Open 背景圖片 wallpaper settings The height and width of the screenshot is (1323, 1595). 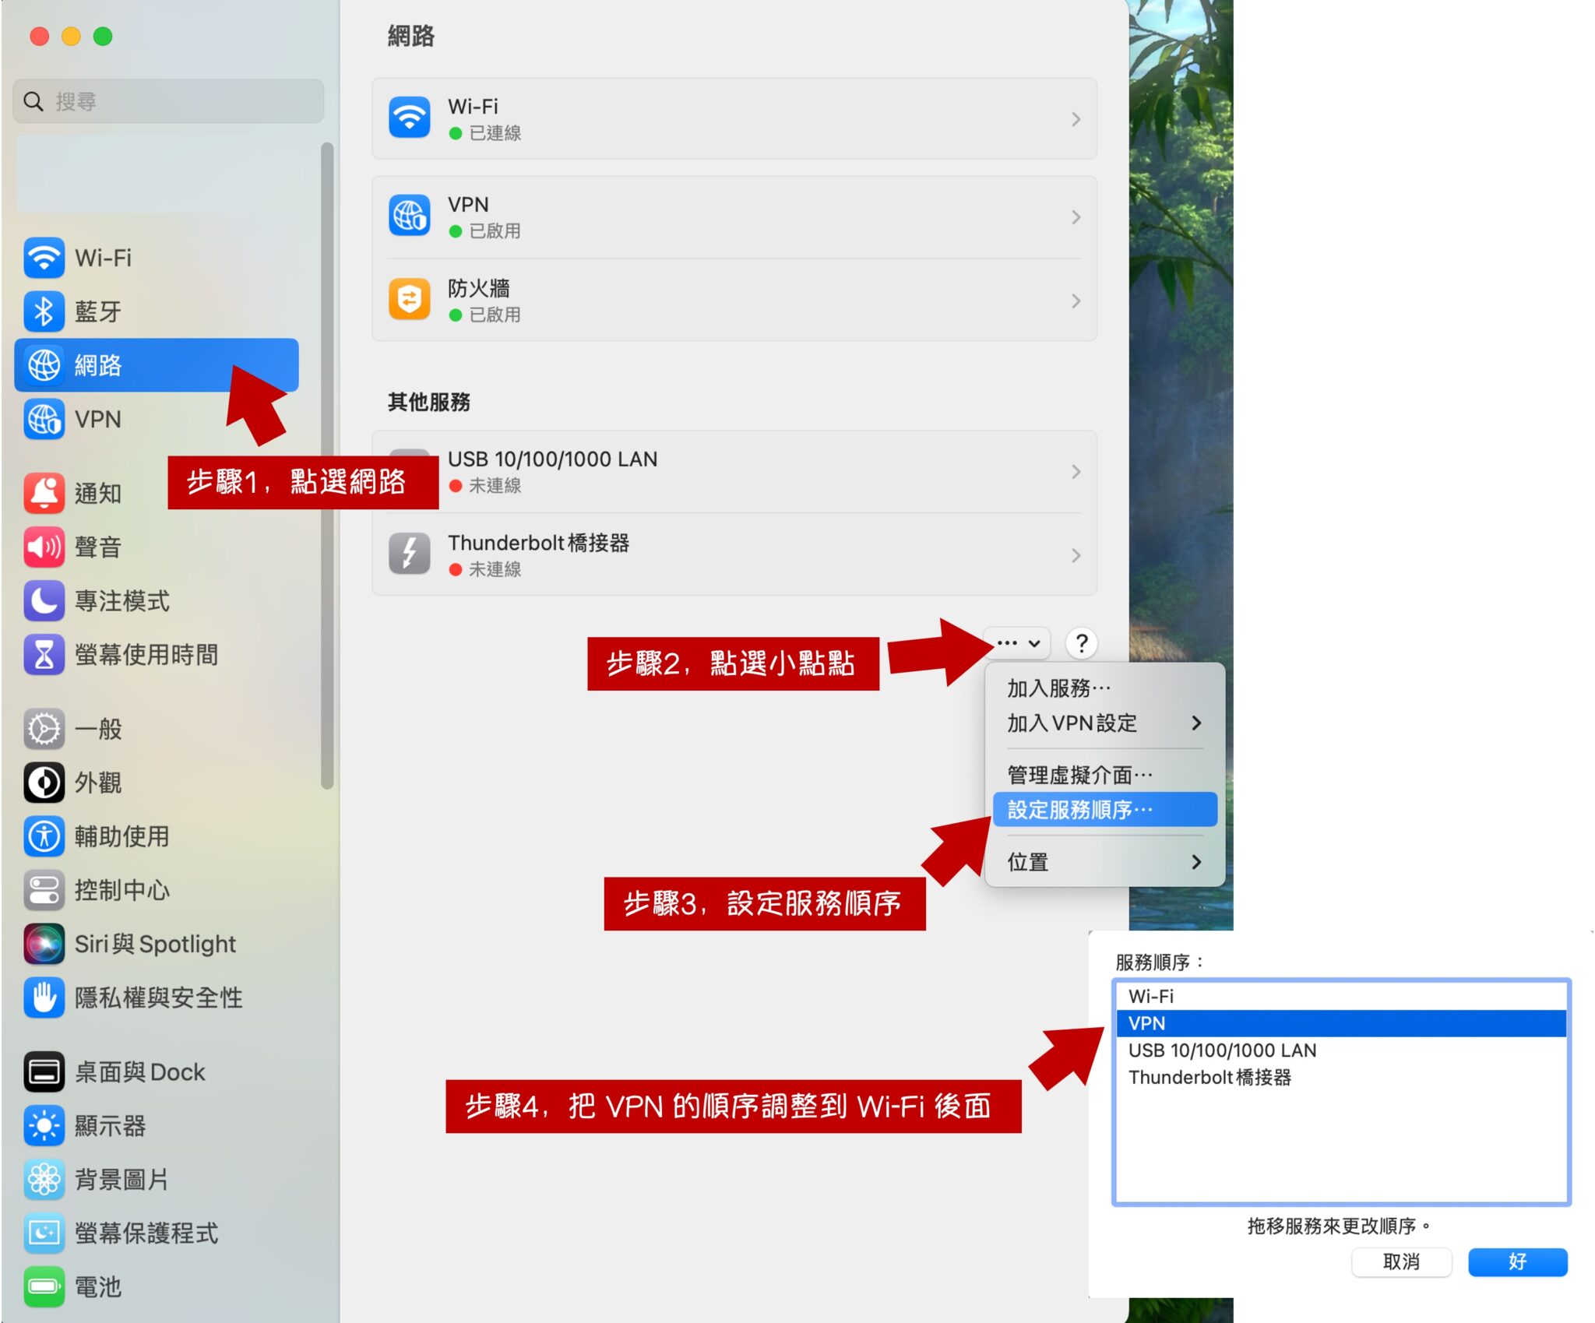156,1180
